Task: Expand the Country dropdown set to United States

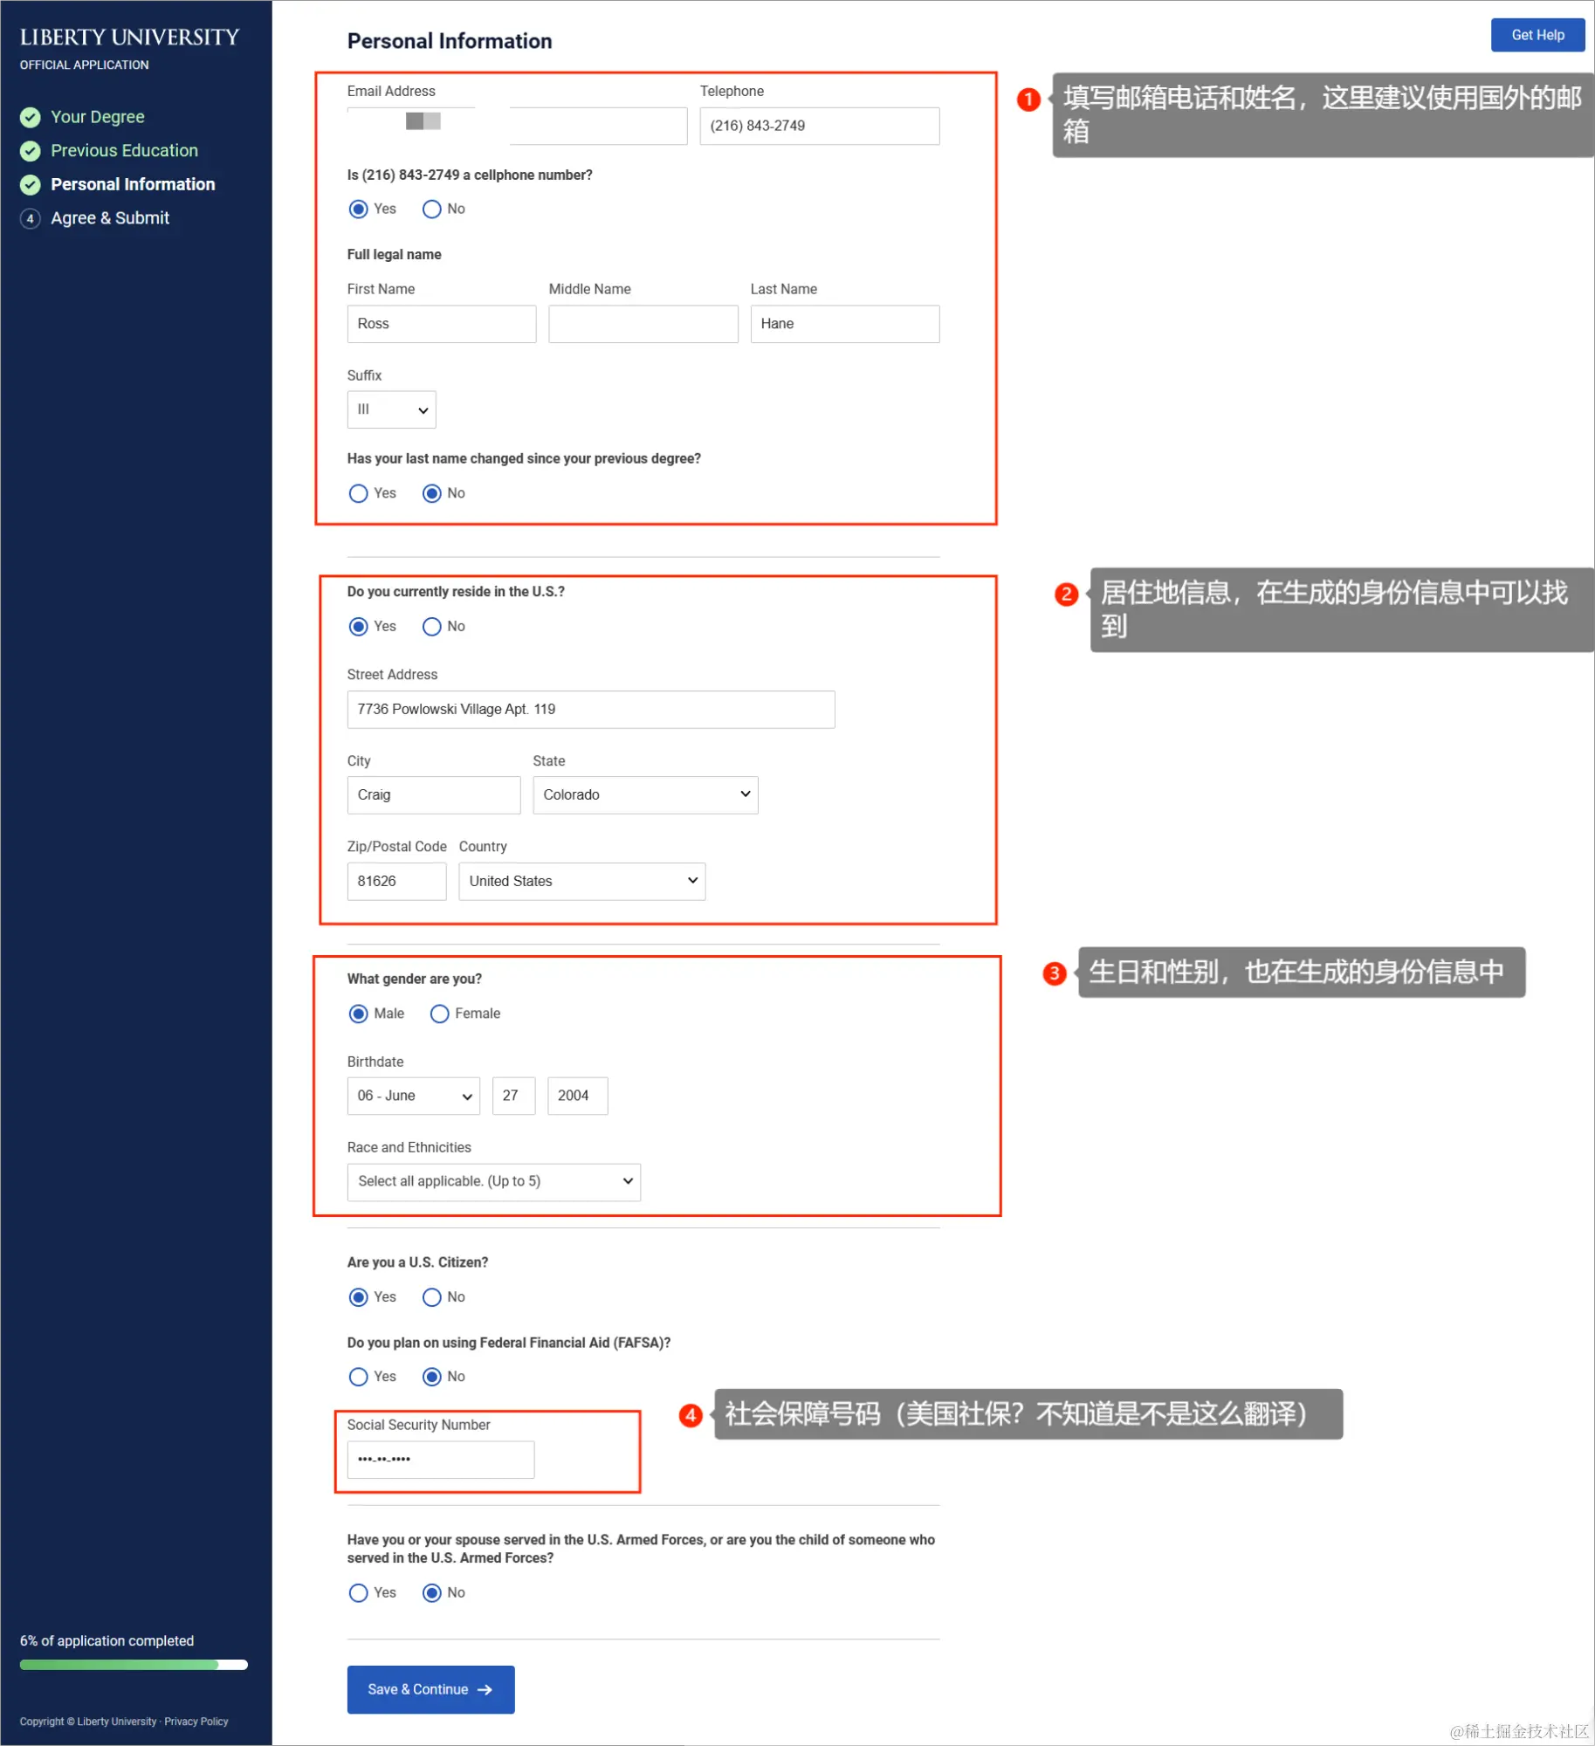Action: pyautogui.click(x=581, y=881)
